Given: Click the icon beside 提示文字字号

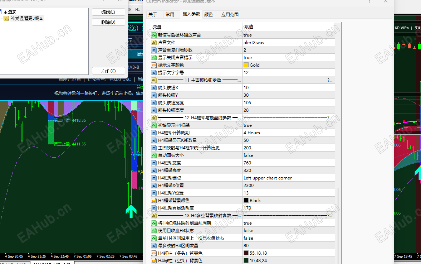Looking at the screenshot, I should click(153, 73).
